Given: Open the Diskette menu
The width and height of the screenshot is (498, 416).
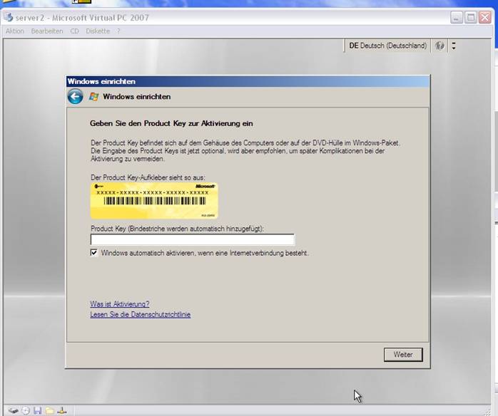Looking at the screenshot, I should 98,31.
